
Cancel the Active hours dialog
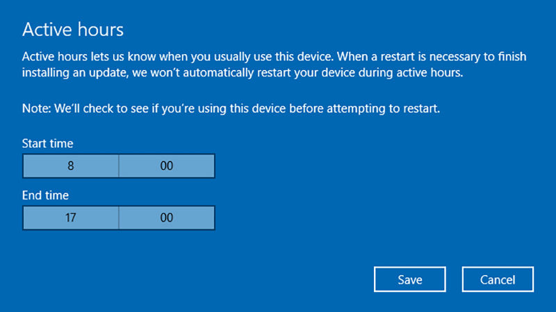pyautogui.click(x=498, y=279)
